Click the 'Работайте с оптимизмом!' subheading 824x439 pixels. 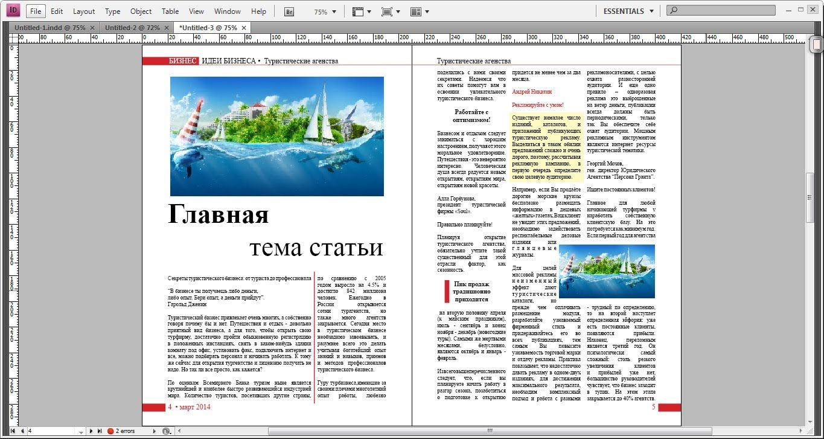point(471,116)
